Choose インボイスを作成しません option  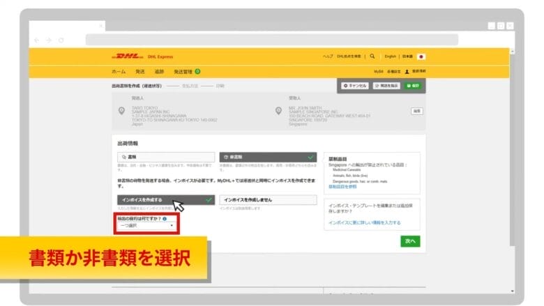click(x=268, y=199)
